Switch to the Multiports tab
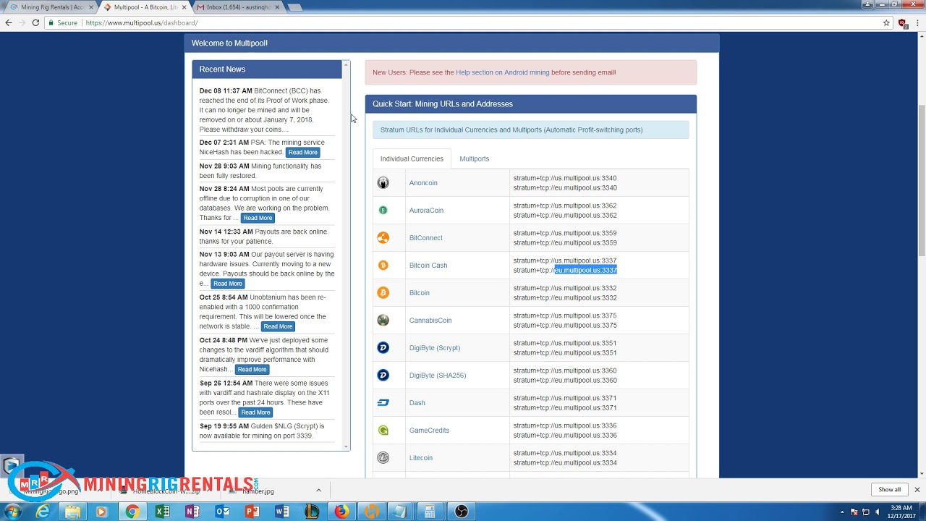Viewport: 926px width, 521px height. click(475, 158)
